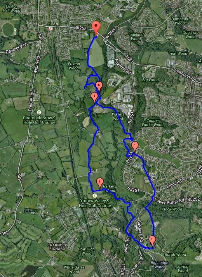Screen dimensions: 202x277
Task: Click the Plock Wood label
Action: click(172, 209)
